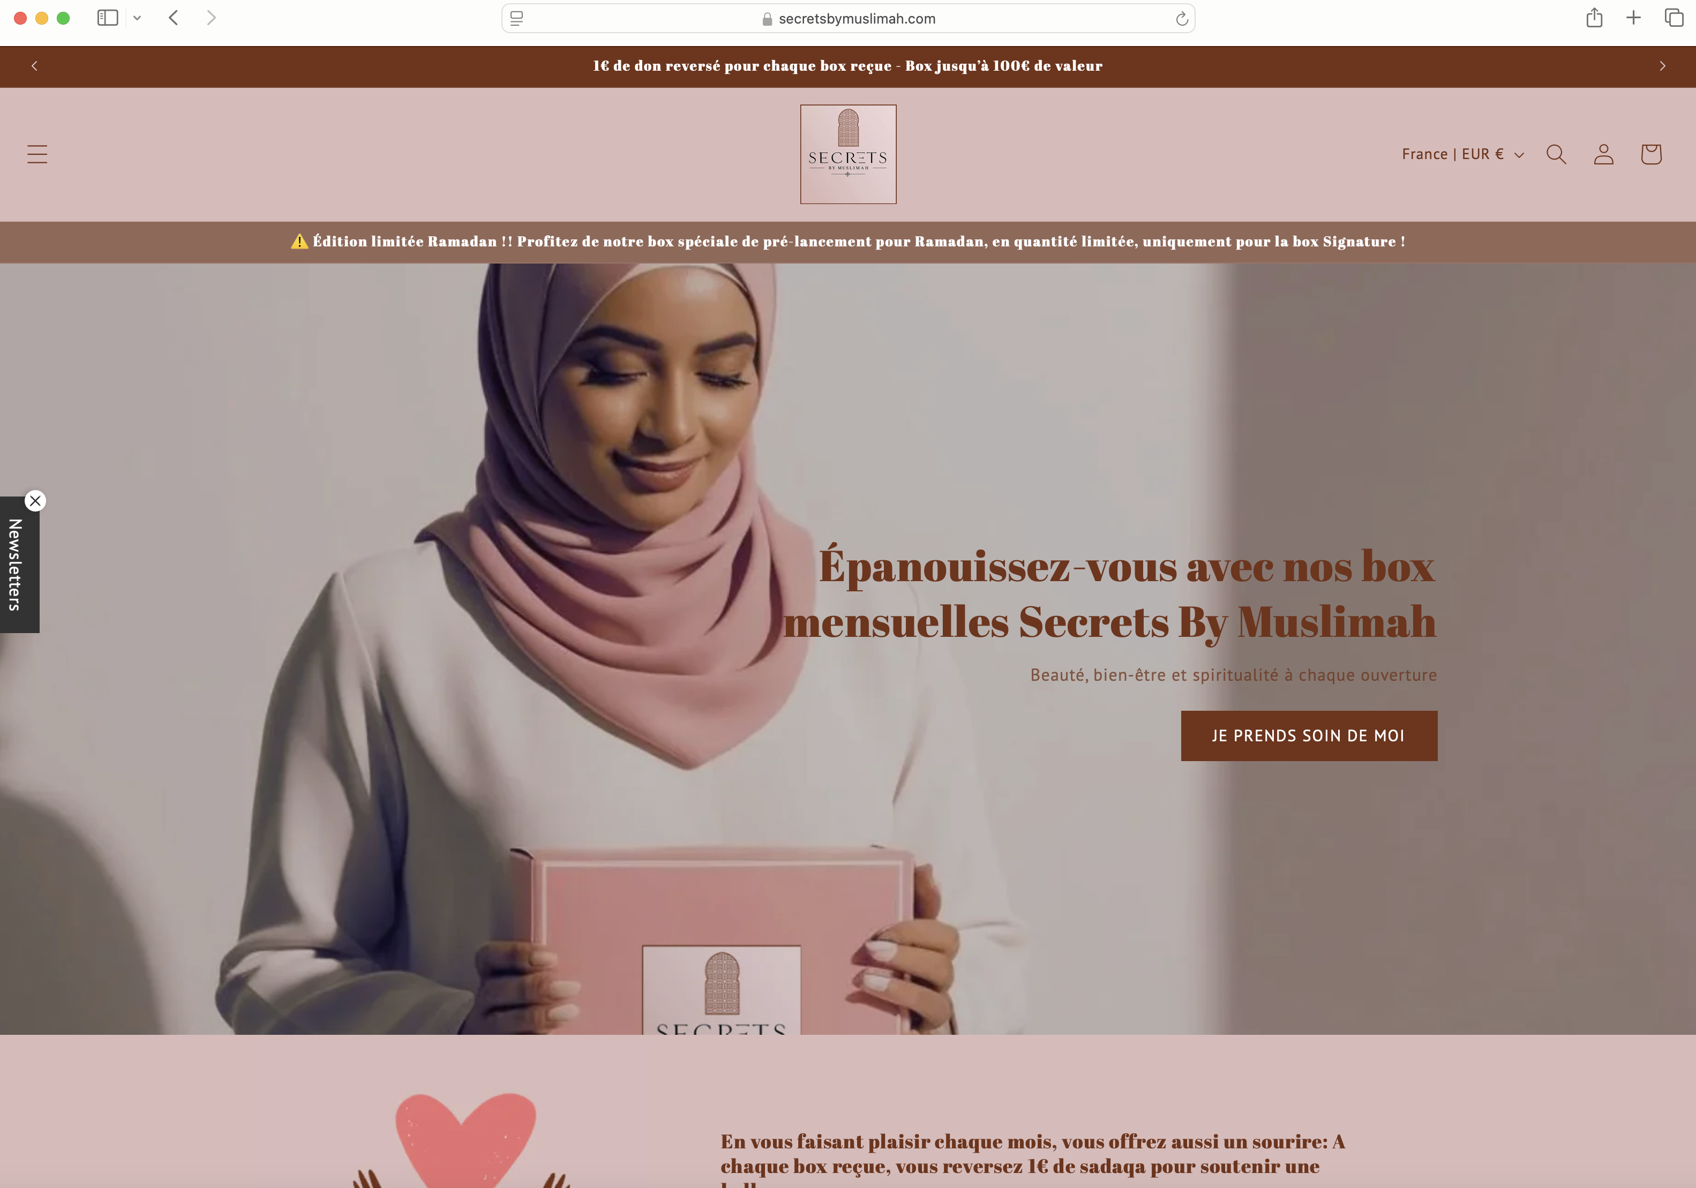Click the Safari share icon

click(1593, 18)
